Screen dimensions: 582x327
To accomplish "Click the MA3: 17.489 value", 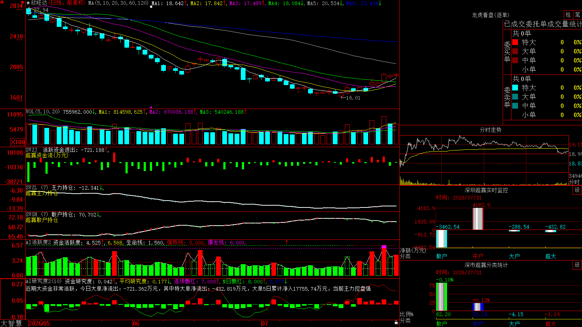I will tap(247, 3).
